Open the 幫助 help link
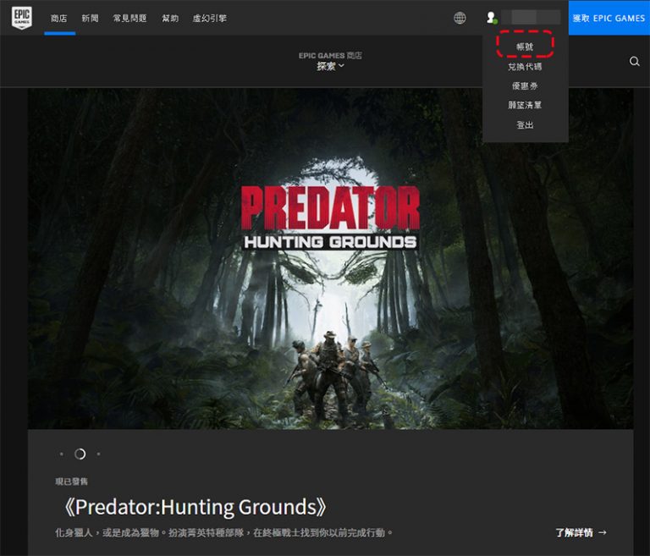The image size is (650, 556). tap(170, 19)
